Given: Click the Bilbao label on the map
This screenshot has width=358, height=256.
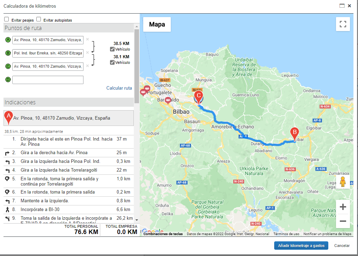Looking at the screenshot, I should coord(181,112).
